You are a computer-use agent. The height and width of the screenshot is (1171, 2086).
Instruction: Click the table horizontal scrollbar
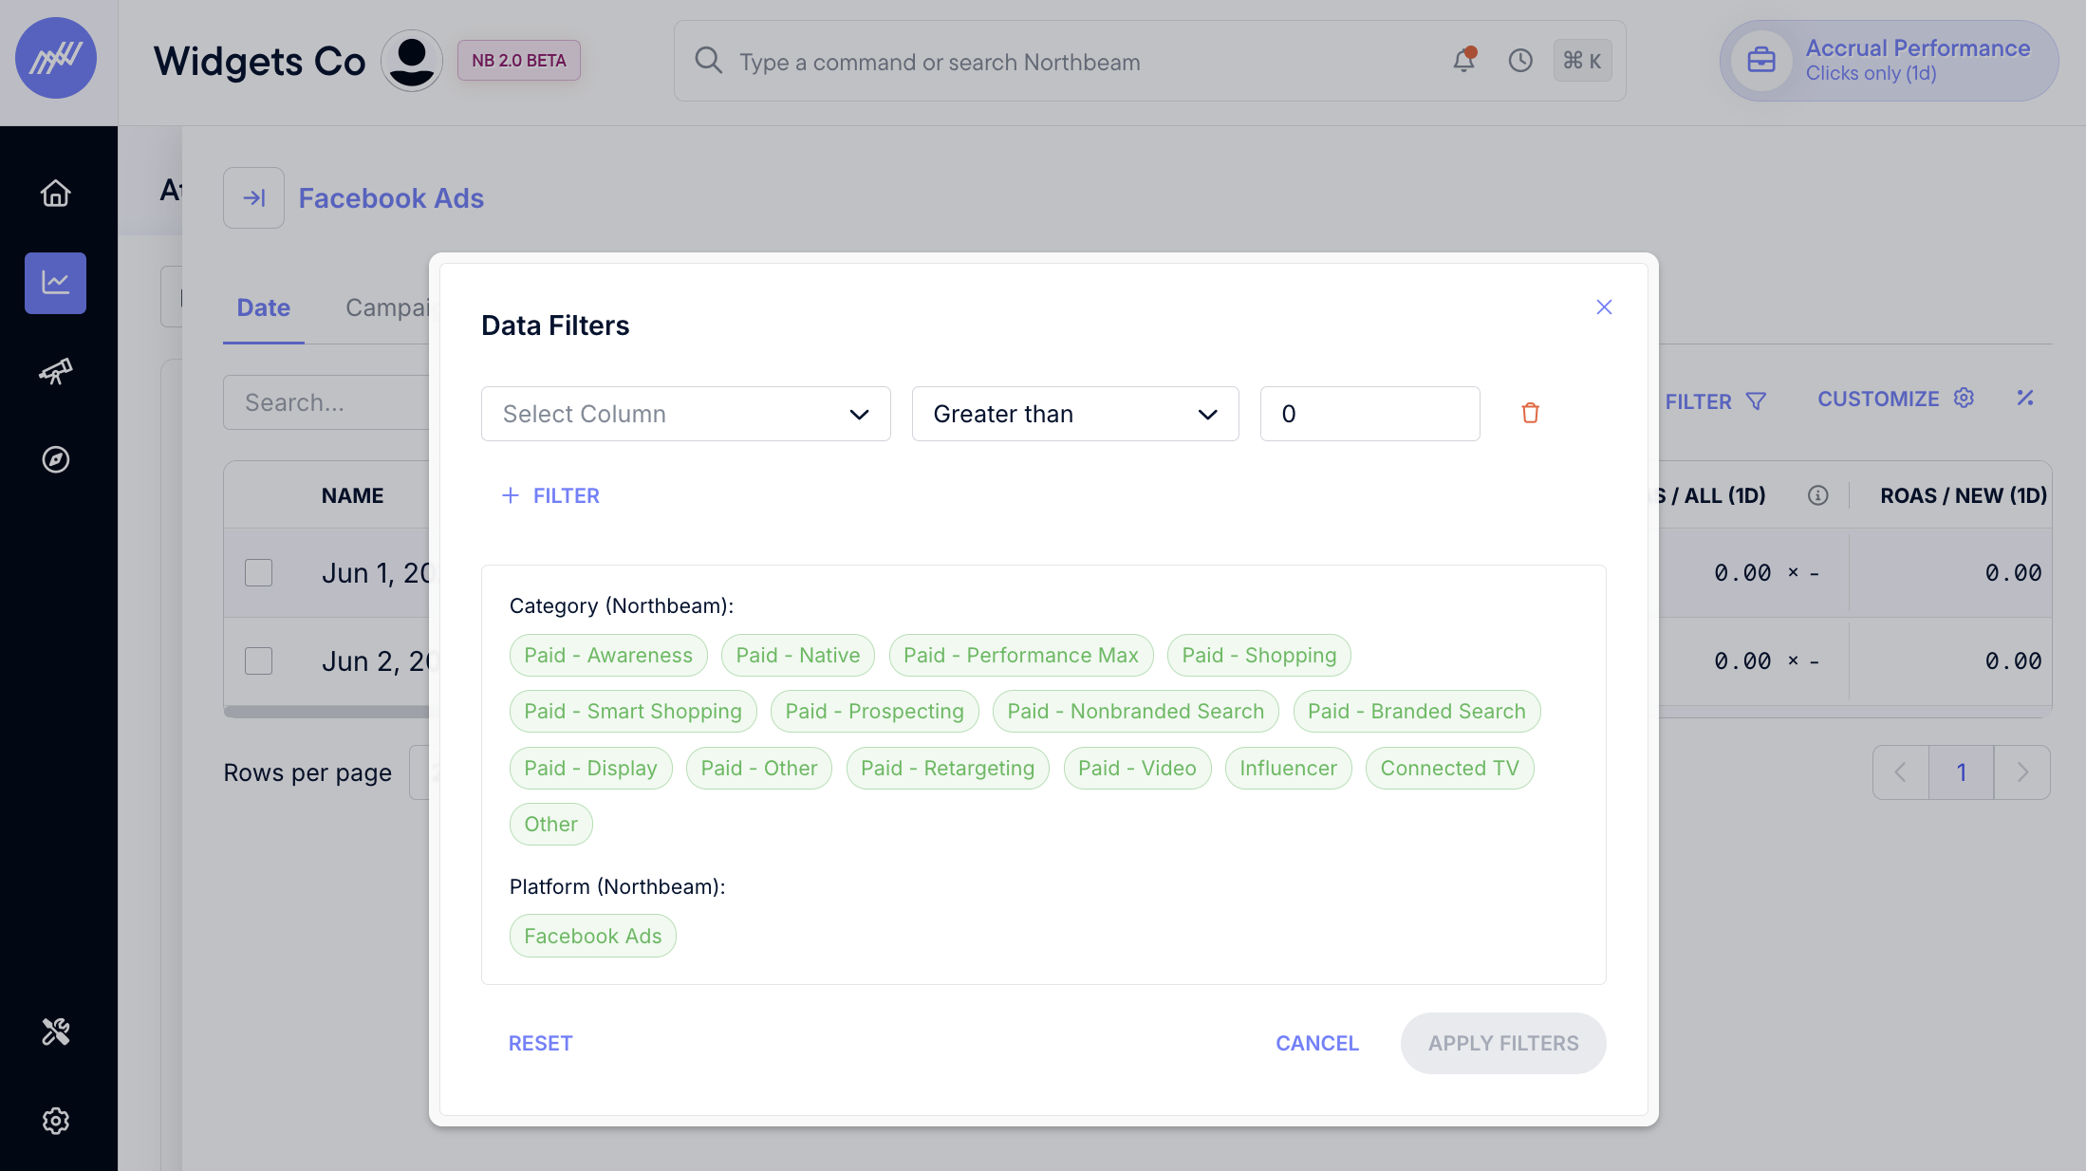pos(327,712)
